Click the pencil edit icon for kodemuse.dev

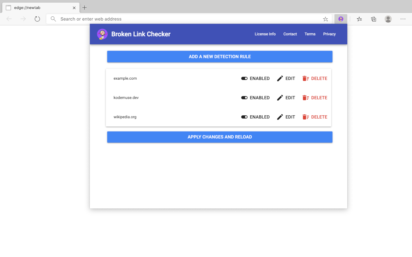click(x=280, y=98)
